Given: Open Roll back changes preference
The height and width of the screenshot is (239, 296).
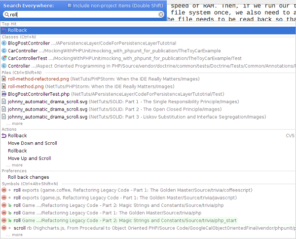Looking at the screenshot, I should (148, 177).
